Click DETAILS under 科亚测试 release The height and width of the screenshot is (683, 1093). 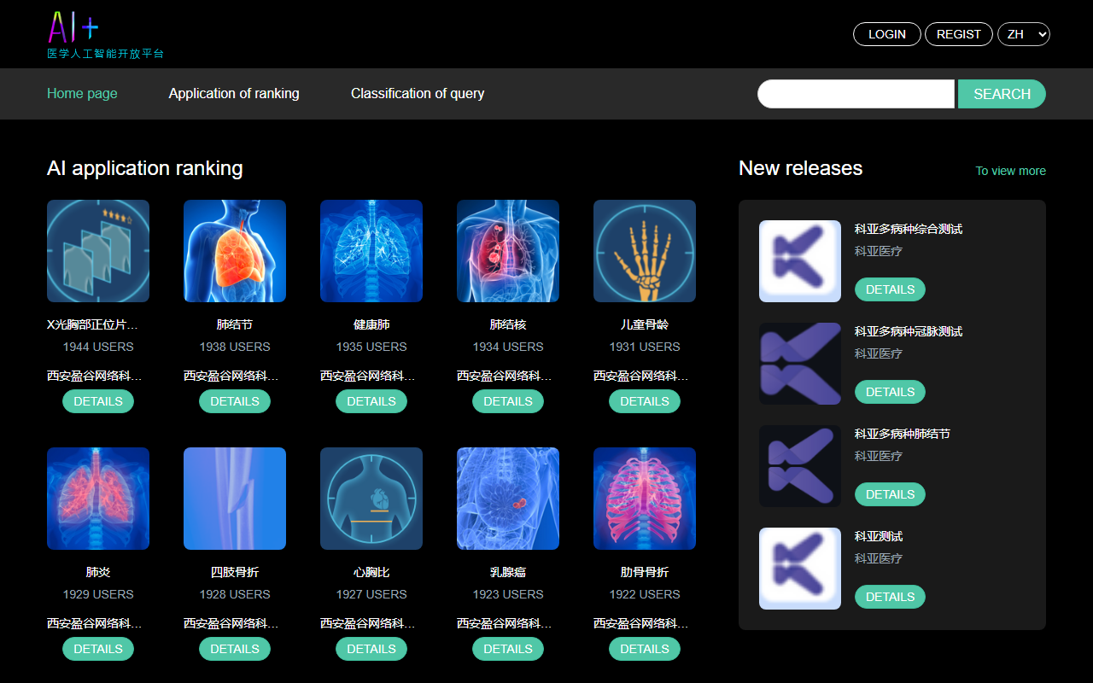click(x=890, y=597)
